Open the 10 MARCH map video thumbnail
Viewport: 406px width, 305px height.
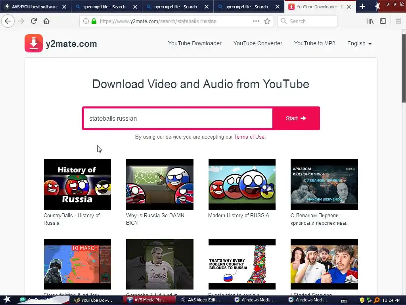coord(77,264)
